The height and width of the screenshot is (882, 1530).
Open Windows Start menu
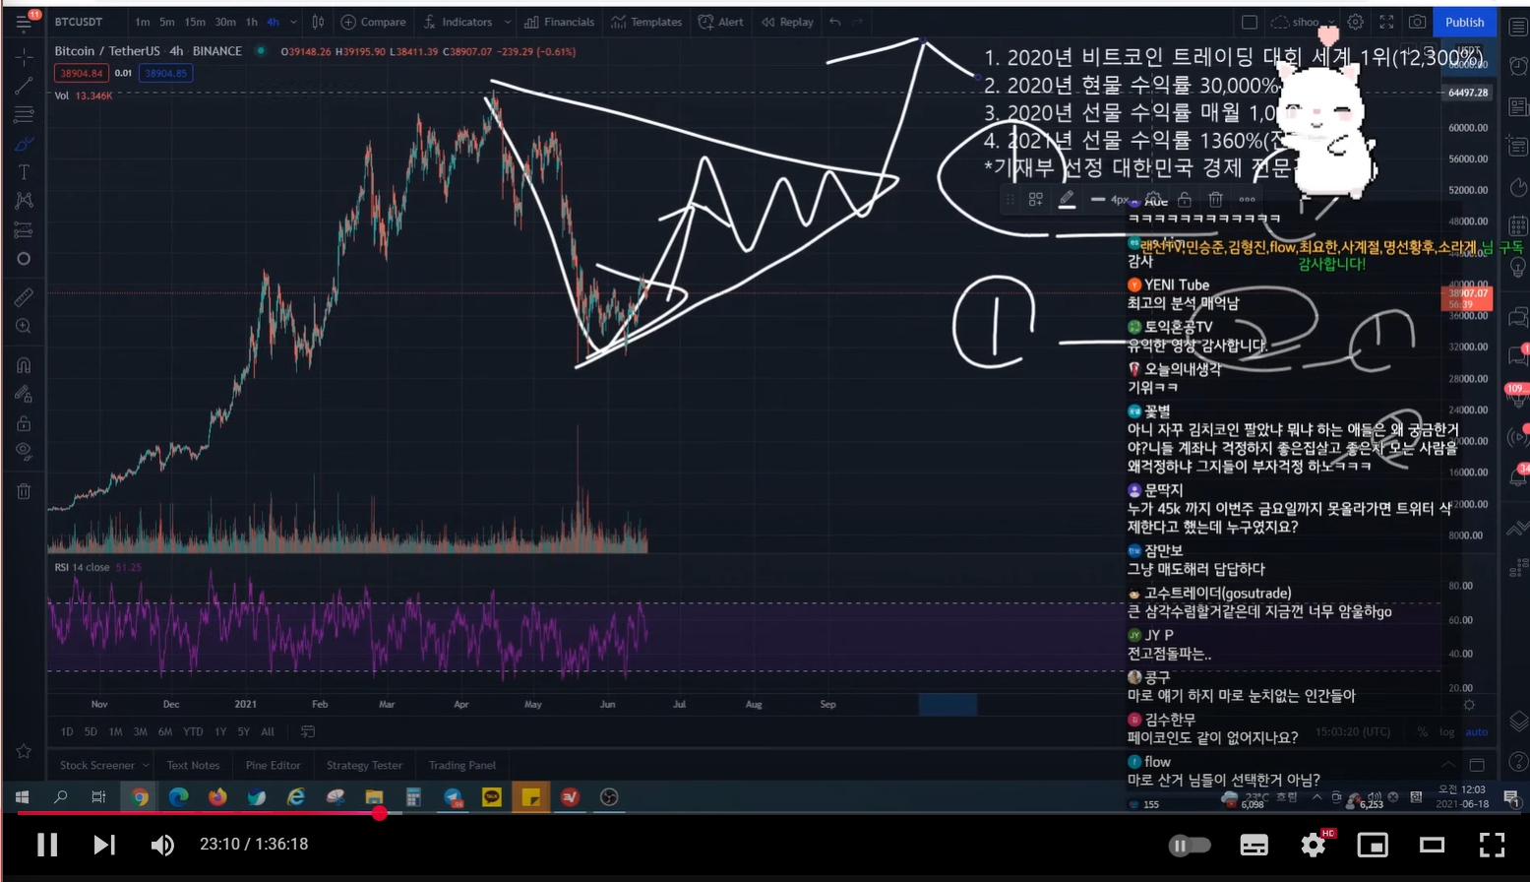[x=22, y=797]
